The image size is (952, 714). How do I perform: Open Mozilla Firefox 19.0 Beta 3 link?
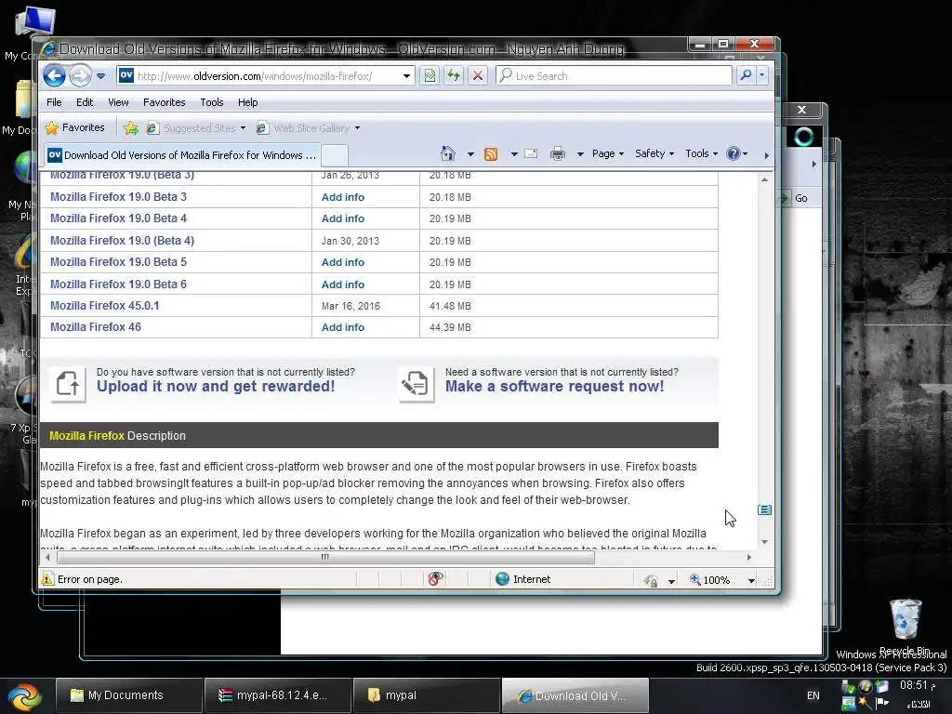[x=118, y=197]
